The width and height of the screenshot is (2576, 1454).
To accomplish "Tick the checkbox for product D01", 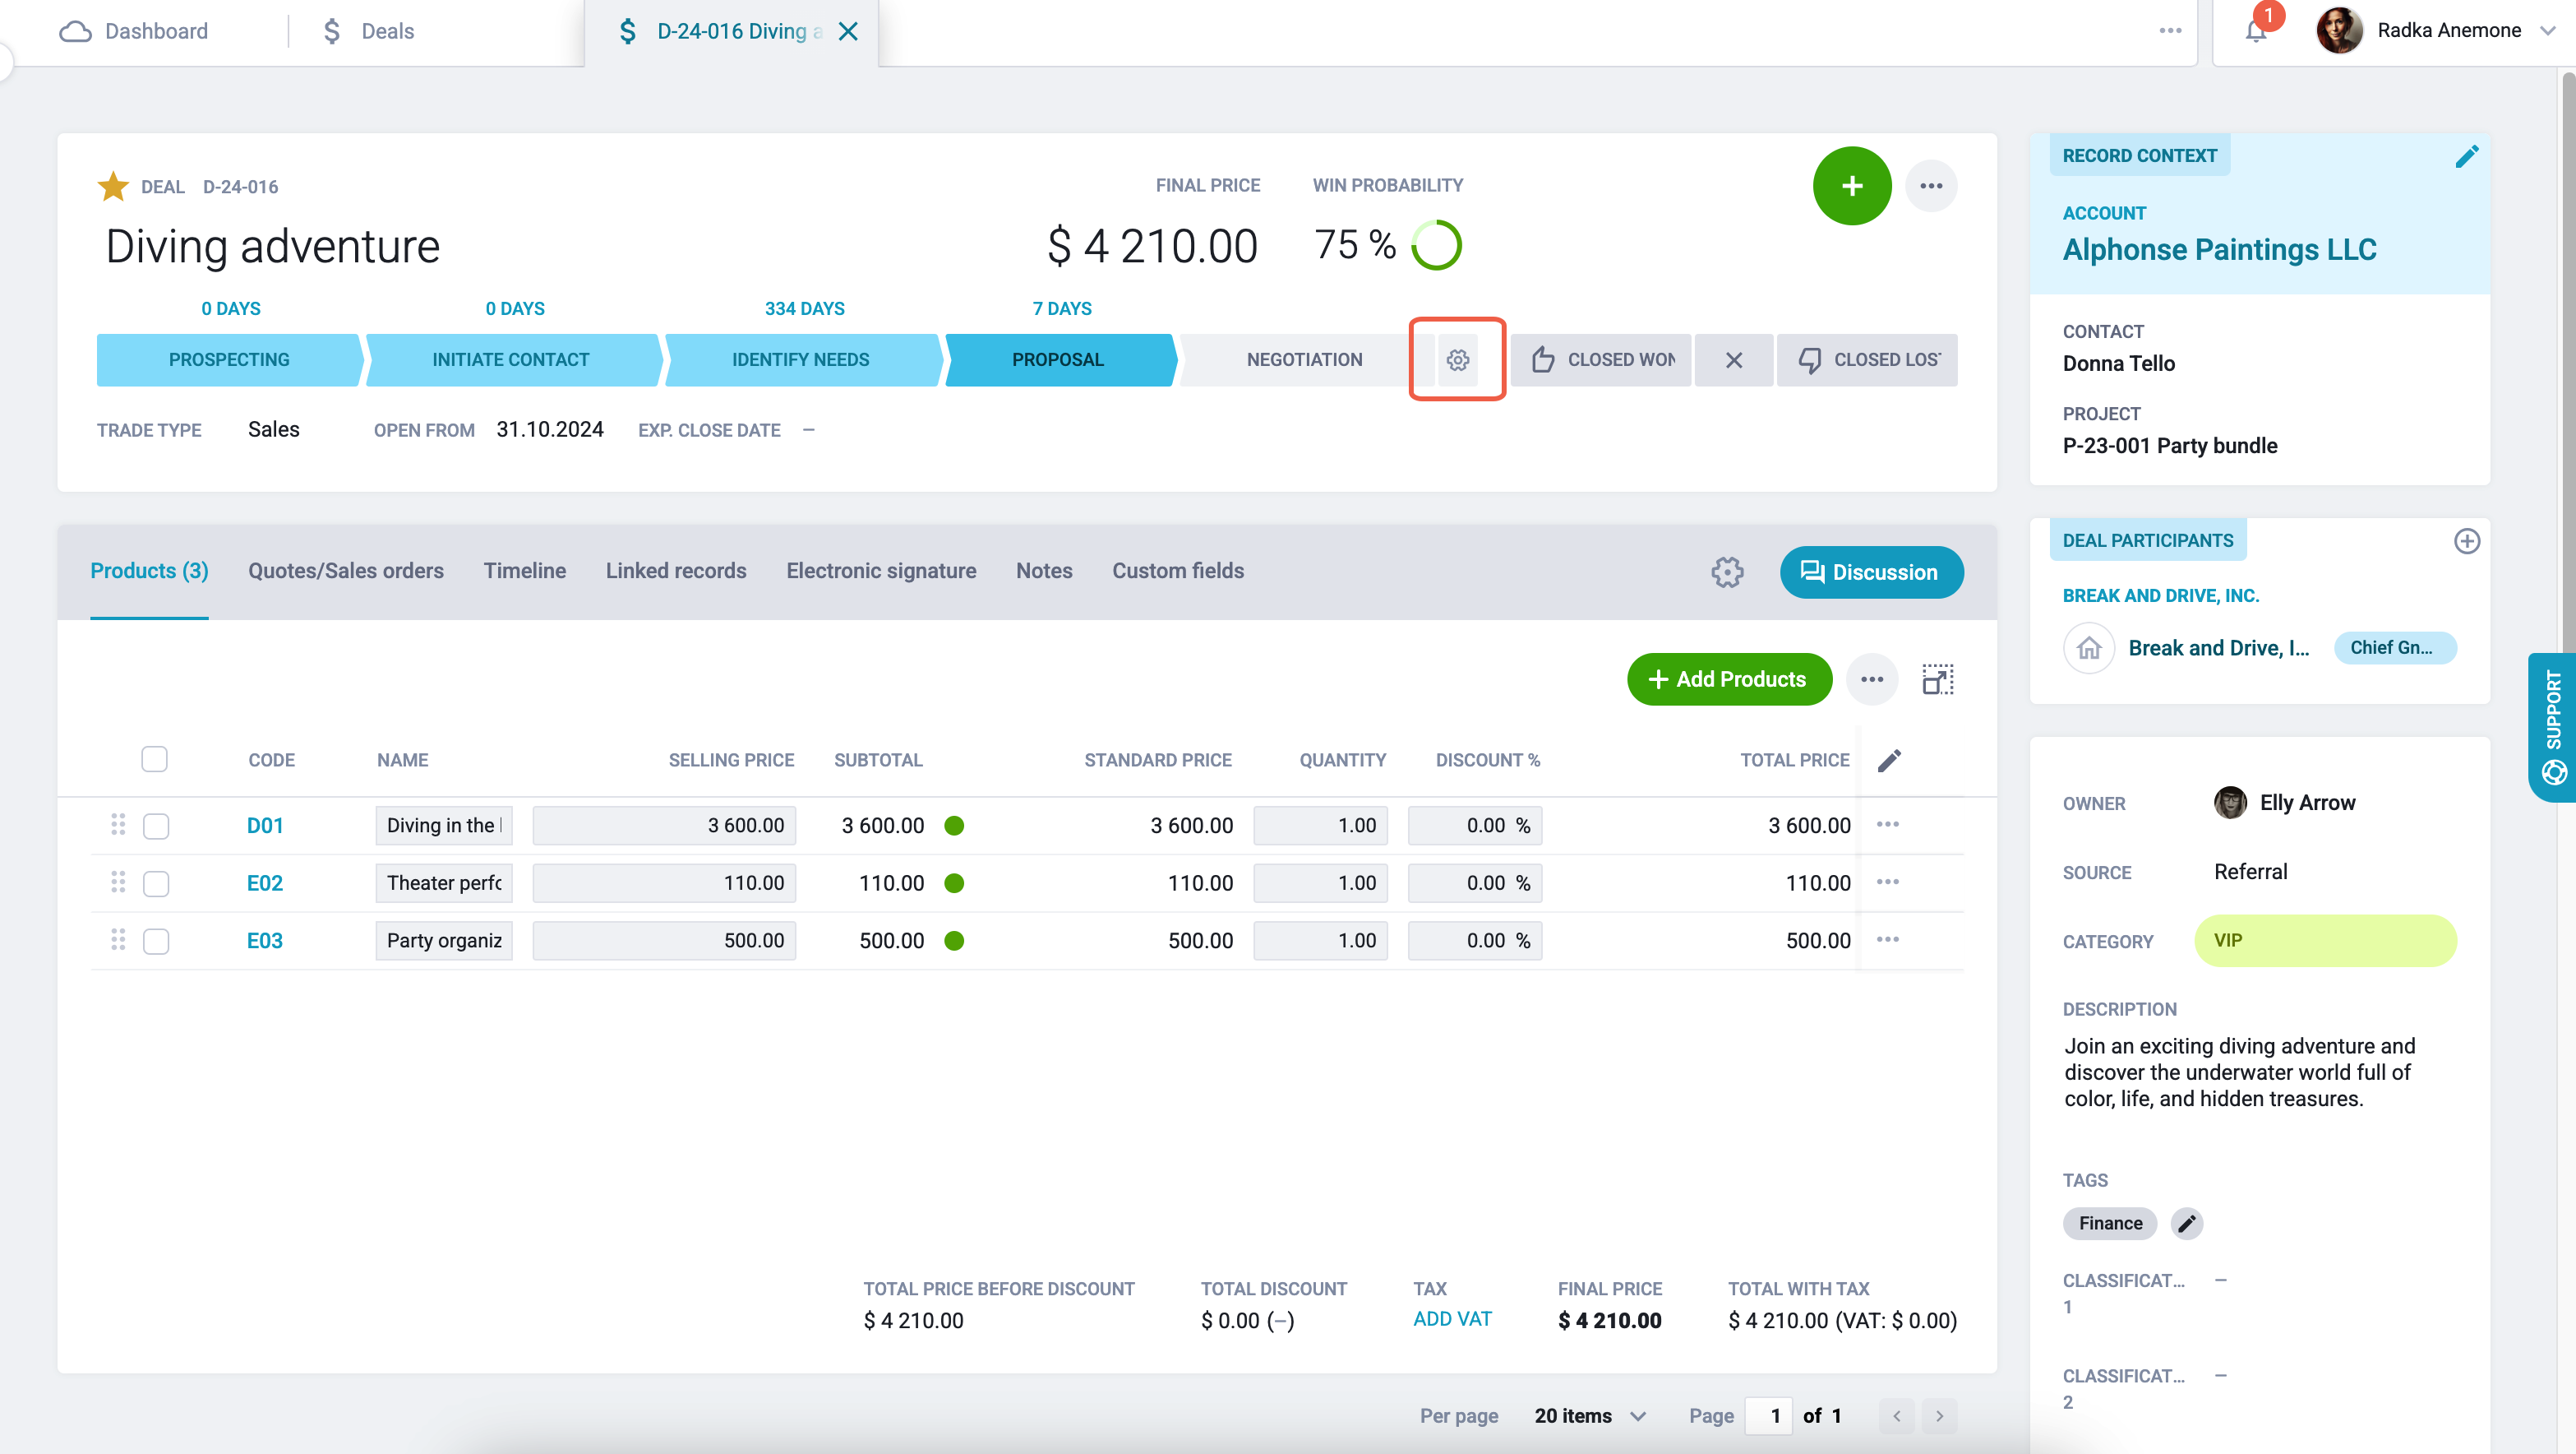I will tap(156, 826).
